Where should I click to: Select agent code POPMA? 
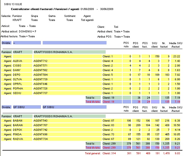pos(22,89)
